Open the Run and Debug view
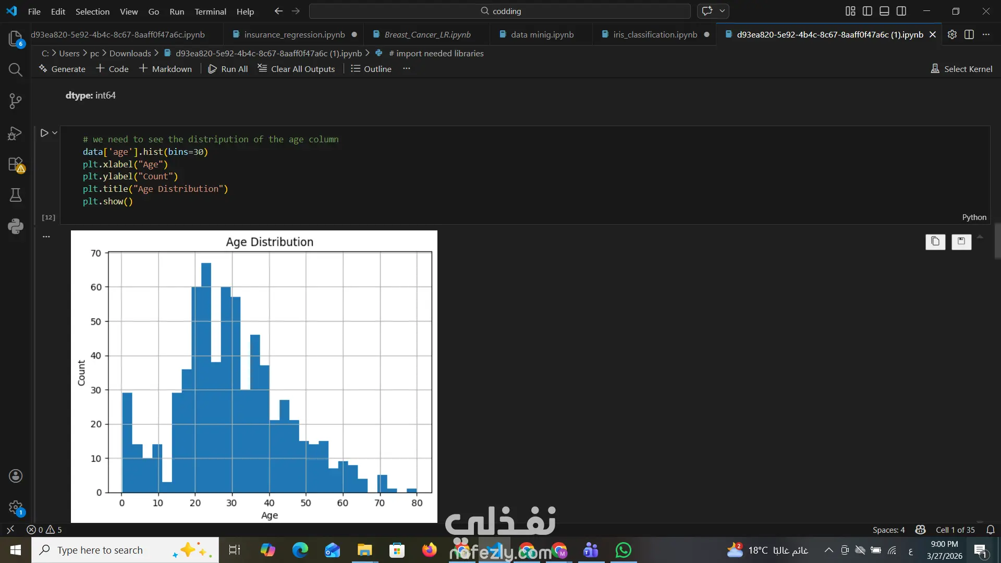Screen dimensions: 1001x563 [x=15, y=133]
